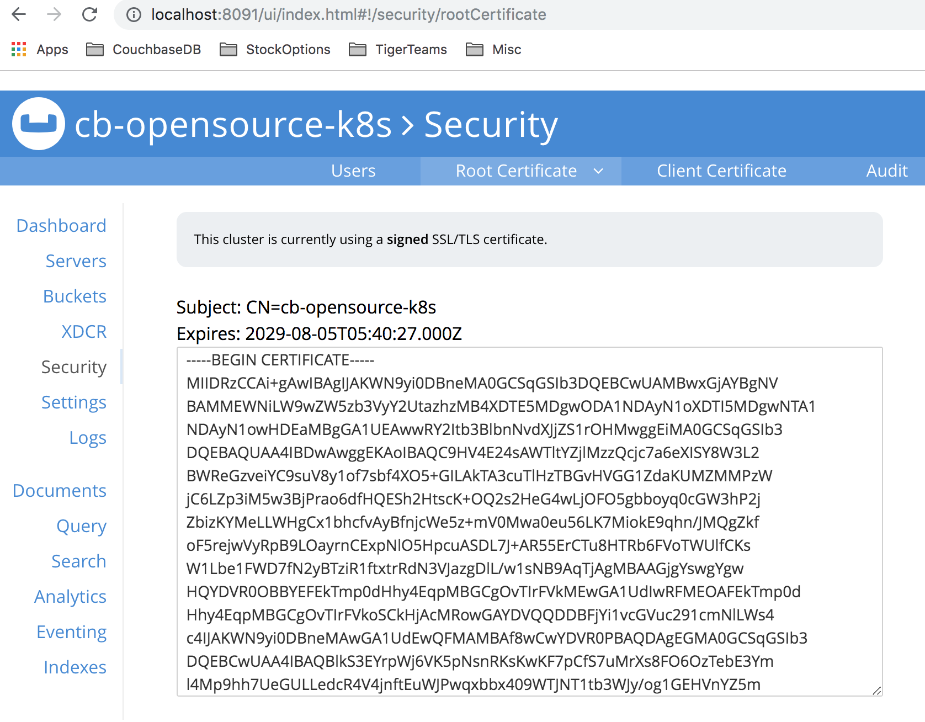
Task: Select the Root Certificate tab
Action: pos(516,171)
